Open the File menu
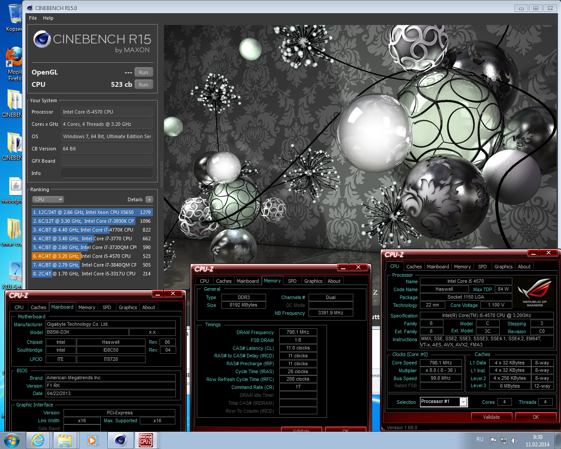Screen dimensions: 561x449 pyautogui.click(x=33, y=18)
